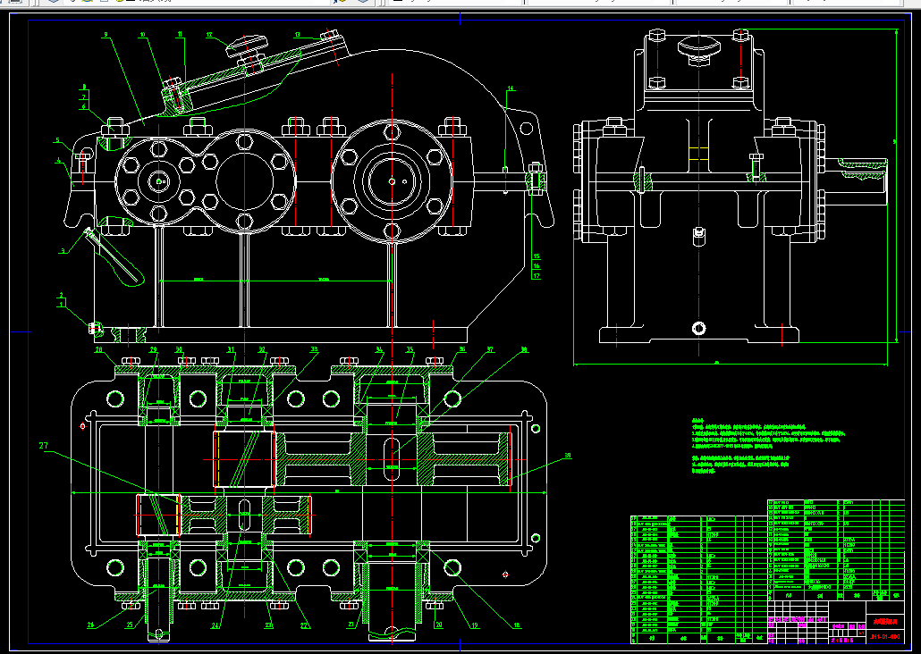Click part label 36 above plan view
The image size is (921, 654).
(x=462, y=349)
